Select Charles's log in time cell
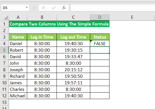Viewport: 155px width, 109px height. click(42, 89)
